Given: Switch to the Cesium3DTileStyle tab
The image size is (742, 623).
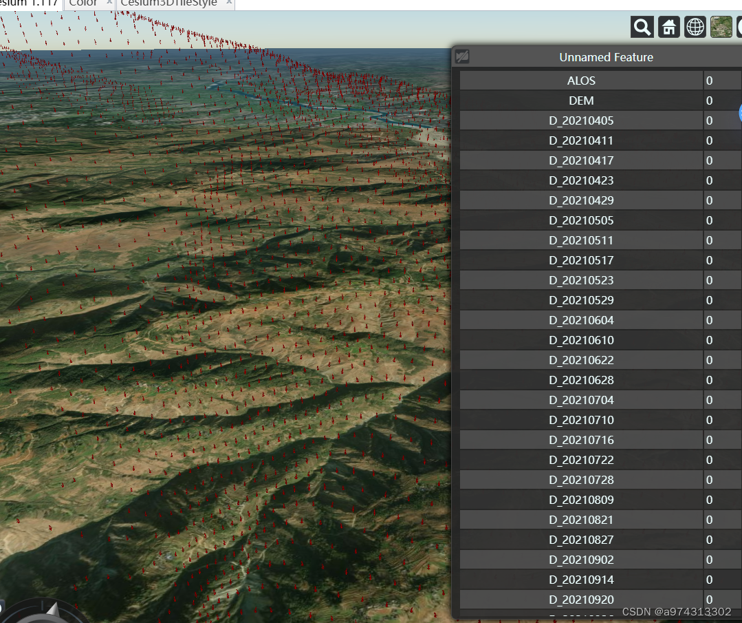Looking at the screenshot, I should [168, 3].
